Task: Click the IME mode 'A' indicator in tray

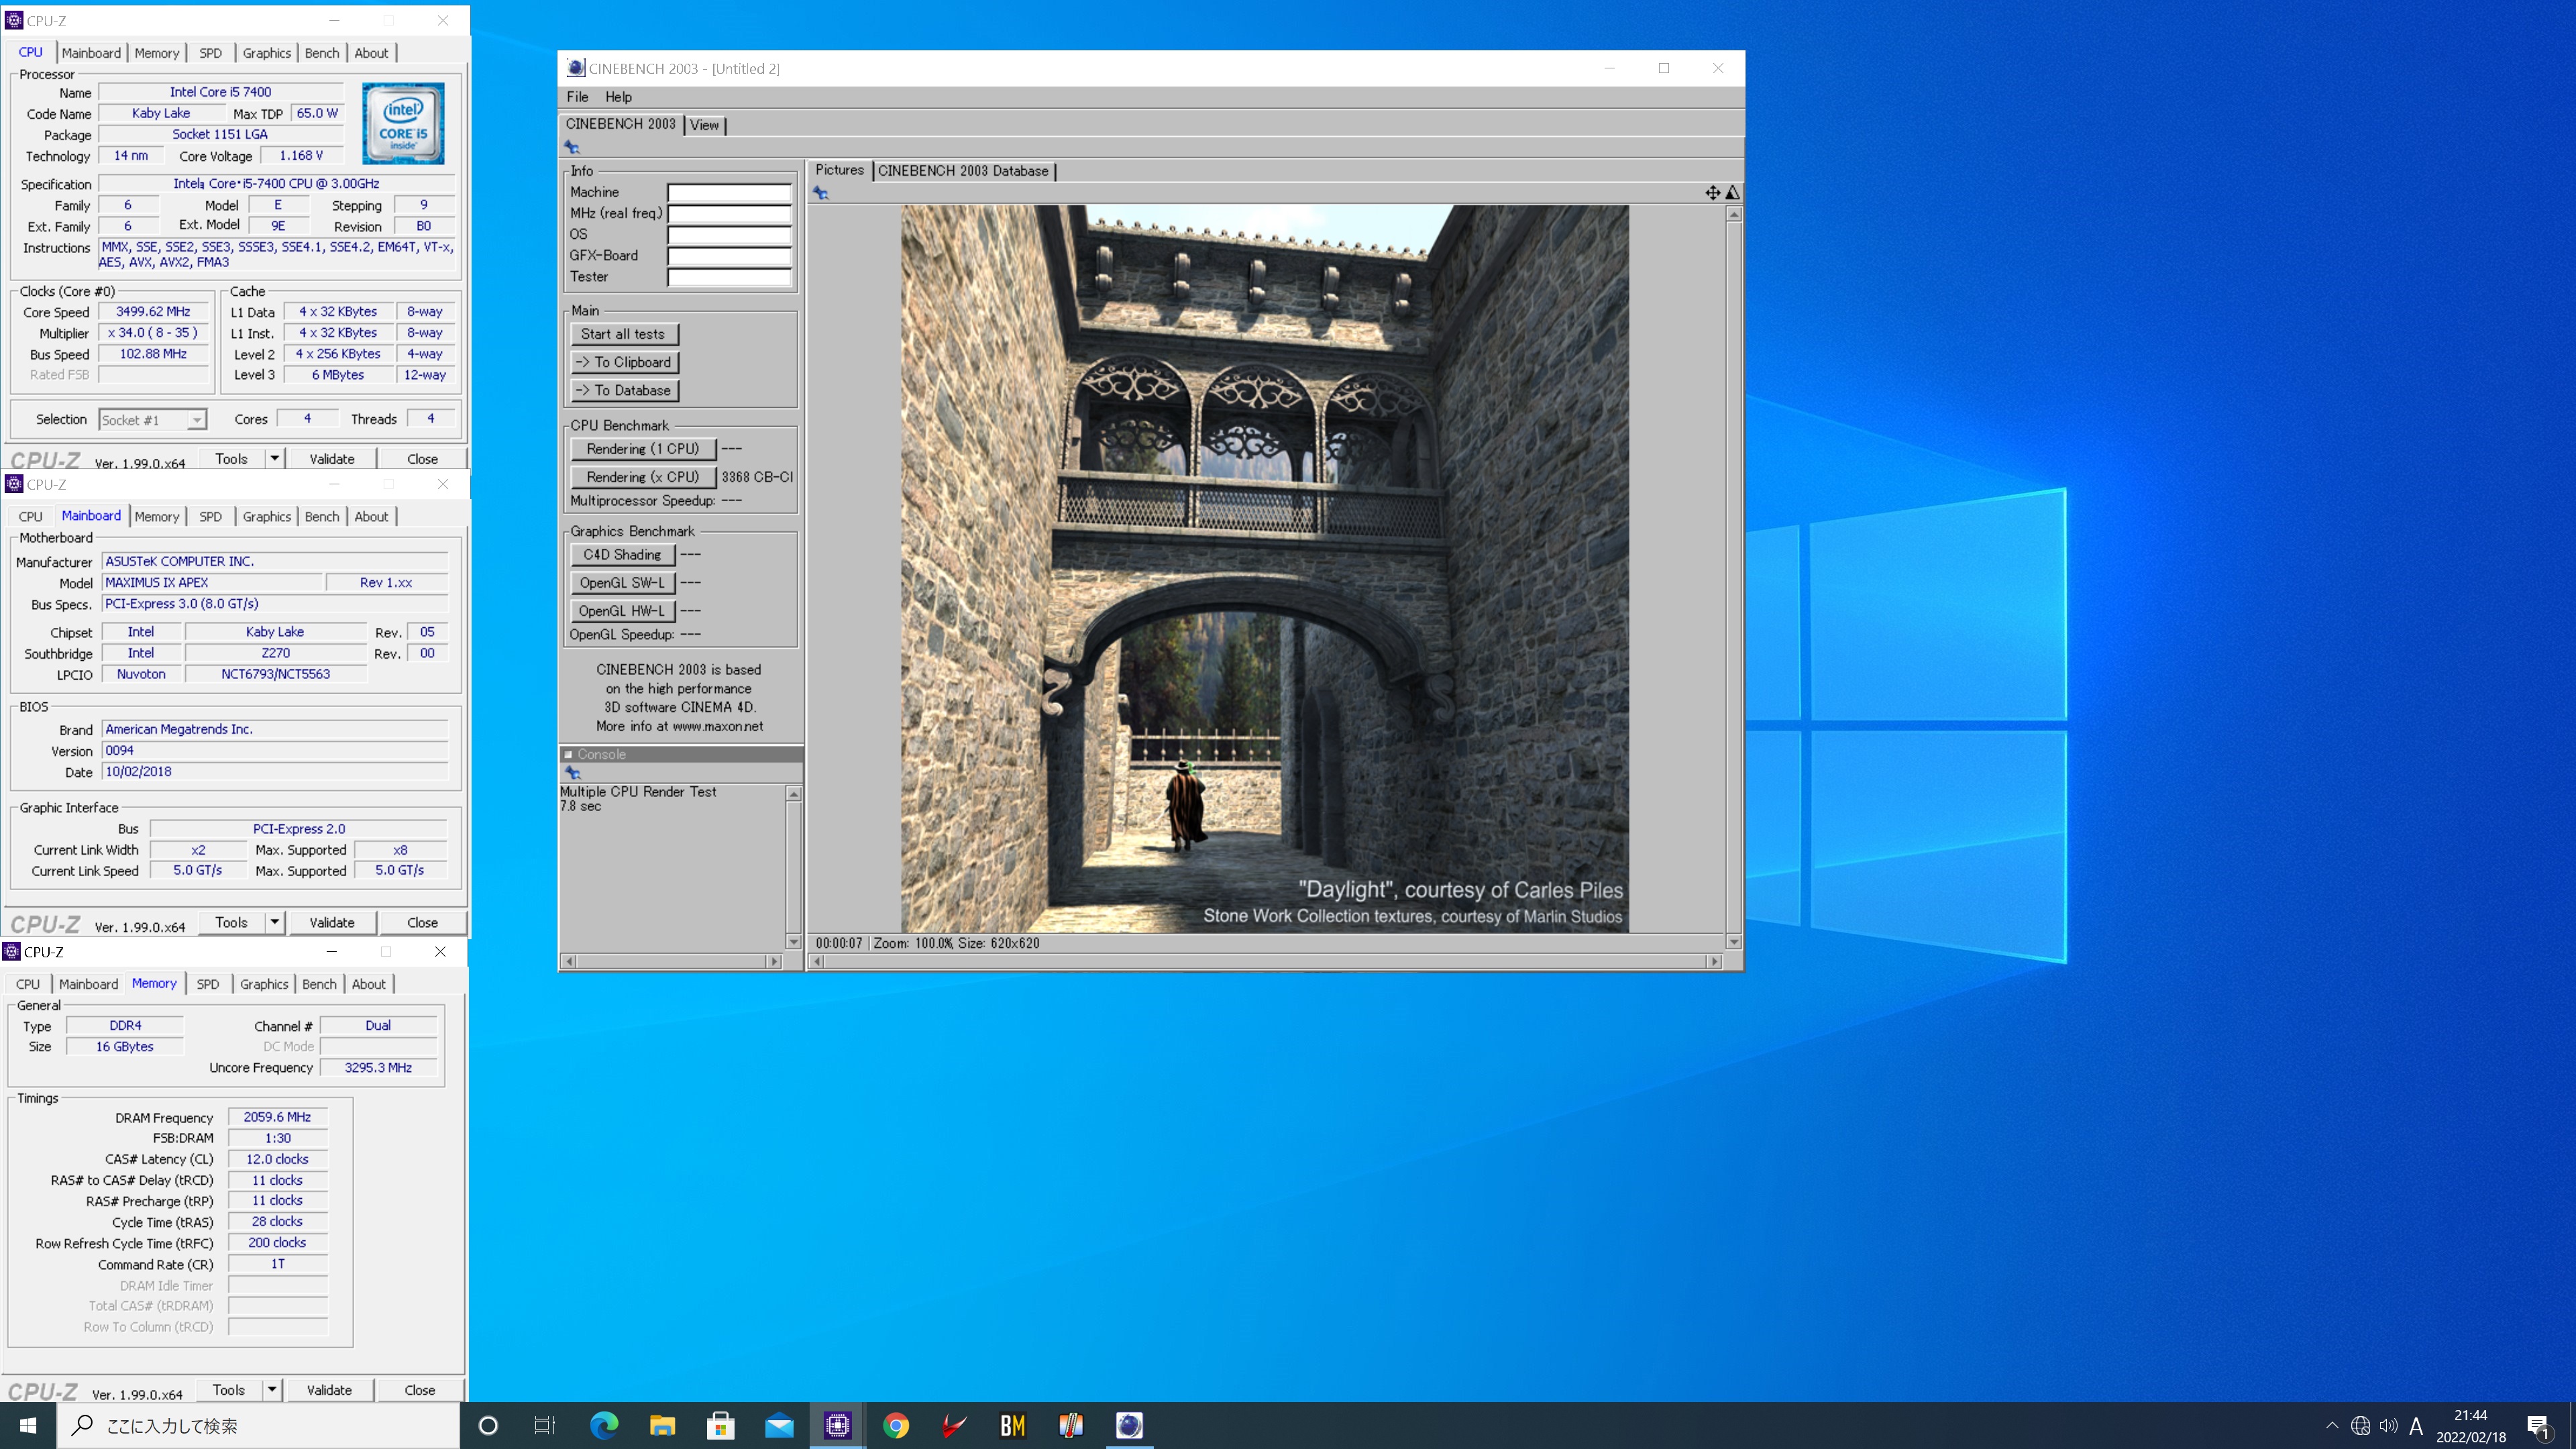Action: click(x=2416, y=1426)
